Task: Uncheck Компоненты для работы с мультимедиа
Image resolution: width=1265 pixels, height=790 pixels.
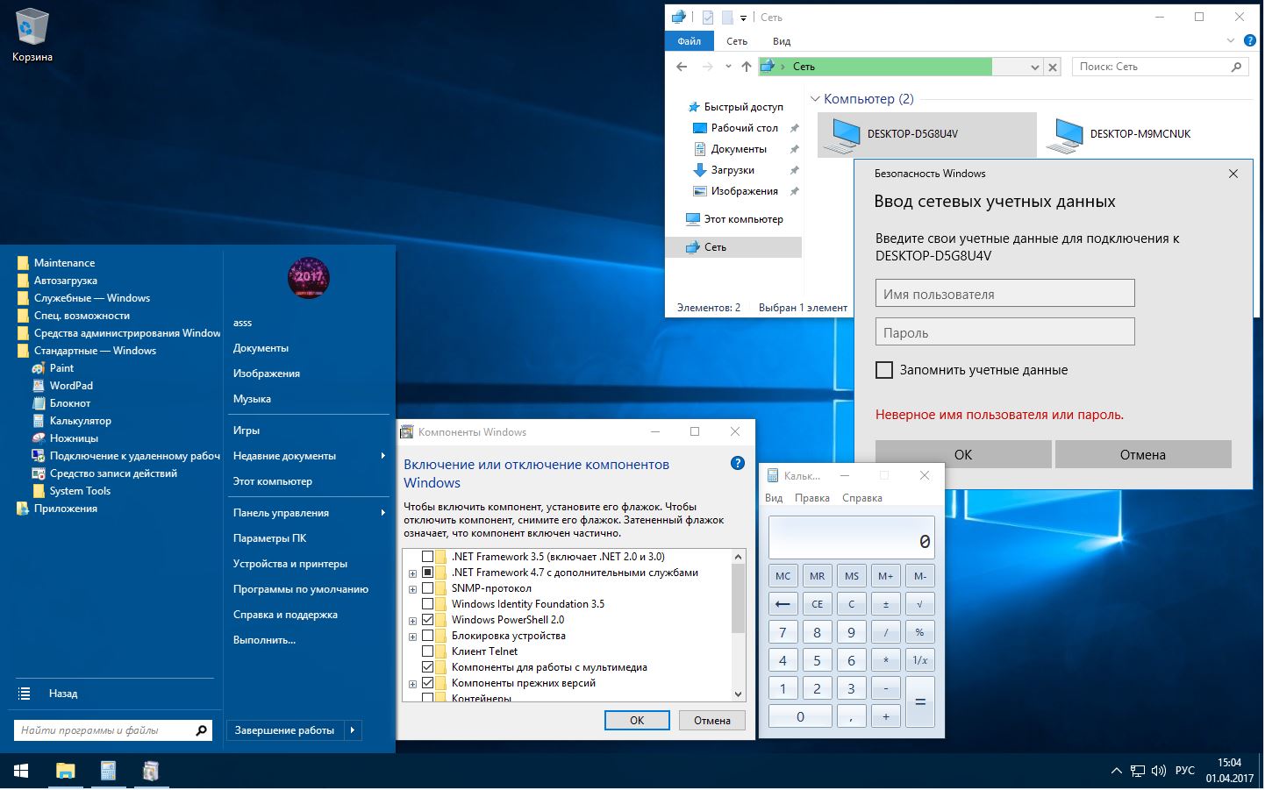Action: [428, 667]
